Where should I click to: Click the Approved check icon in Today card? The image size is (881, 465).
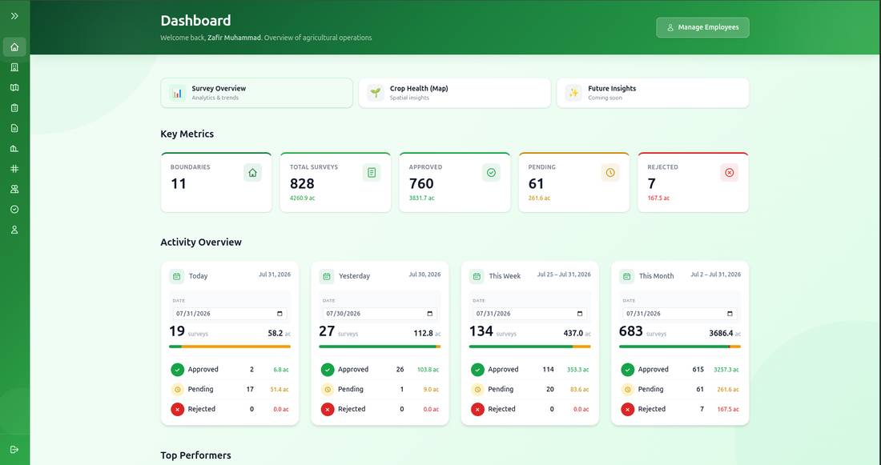pos(178,370)
